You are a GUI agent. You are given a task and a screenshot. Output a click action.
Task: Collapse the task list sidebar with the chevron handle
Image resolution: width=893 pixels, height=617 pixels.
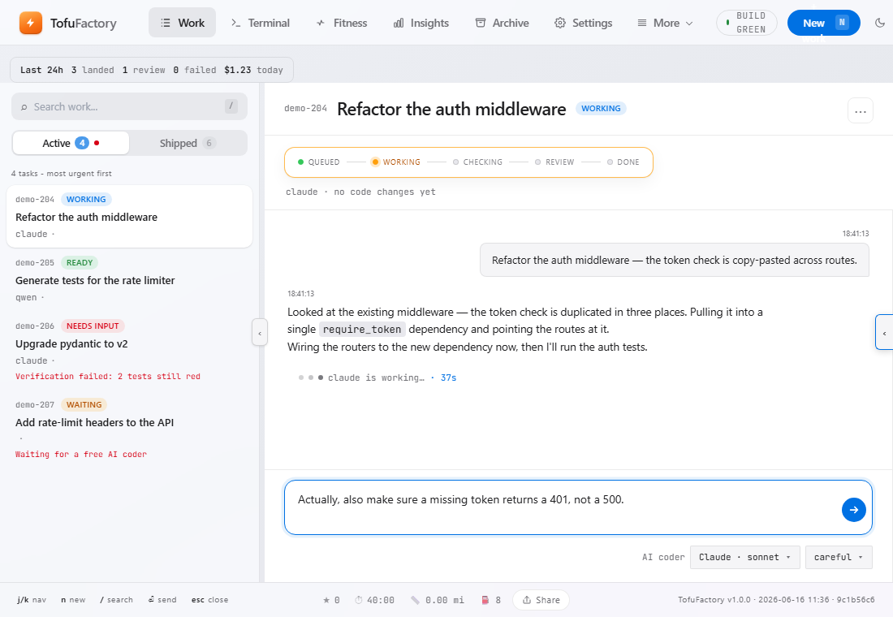pyautogui.click(x=260, y=332)
